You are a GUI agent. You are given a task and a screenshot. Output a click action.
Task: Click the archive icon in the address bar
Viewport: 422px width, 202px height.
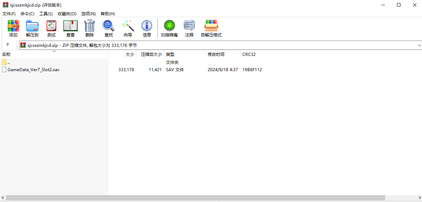click(23, 45)
